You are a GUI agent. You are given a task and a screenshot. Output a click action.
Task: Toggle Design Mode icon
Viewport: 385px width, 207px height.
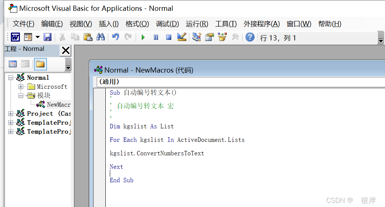point(182,37)
